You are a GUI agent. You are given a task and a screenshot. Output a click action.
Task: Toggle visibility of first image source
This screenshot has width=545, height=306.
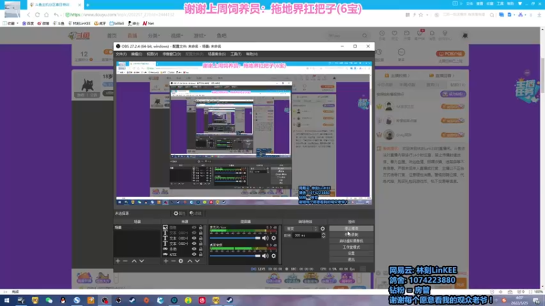pyautogui.click(x=194, y=228)
